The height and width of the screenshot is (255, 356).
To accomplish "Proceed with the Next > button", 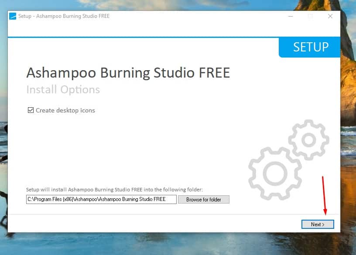I will [x=318, y=224].
